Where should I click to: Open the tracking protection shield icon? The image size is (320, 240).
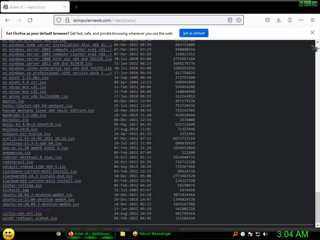(59, 20)
